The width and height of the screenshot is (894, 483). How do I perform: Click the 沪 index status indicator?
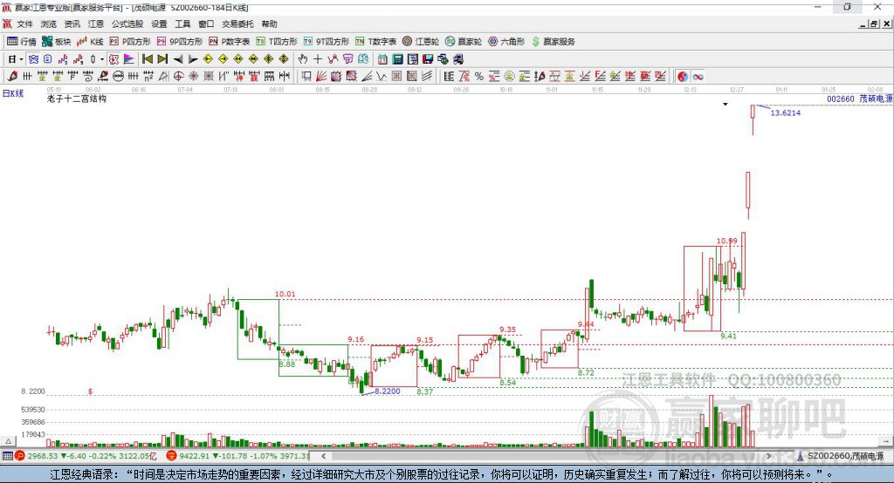(x=20, y=456)
